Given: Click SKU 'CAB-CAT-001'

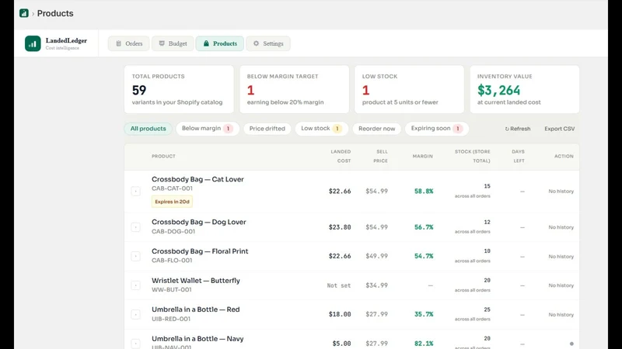Looking at the screenshot, I should pyautogui.click(x=172, y=188).
